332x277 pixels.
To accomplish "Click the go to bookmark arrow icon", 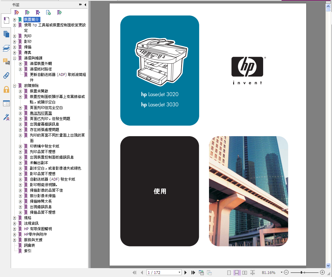I will click(x=38, y=13).
